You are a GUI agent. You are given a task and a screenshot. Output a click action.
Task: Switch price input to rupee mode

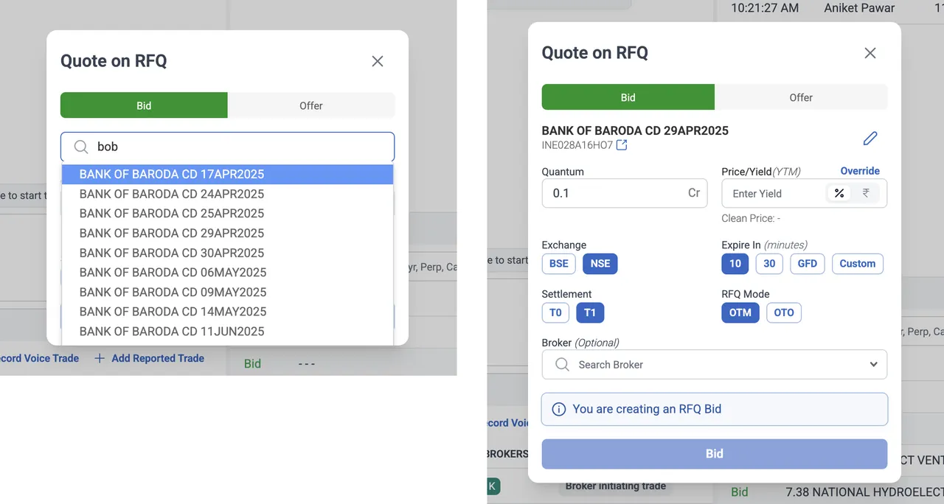pos(866,193)
